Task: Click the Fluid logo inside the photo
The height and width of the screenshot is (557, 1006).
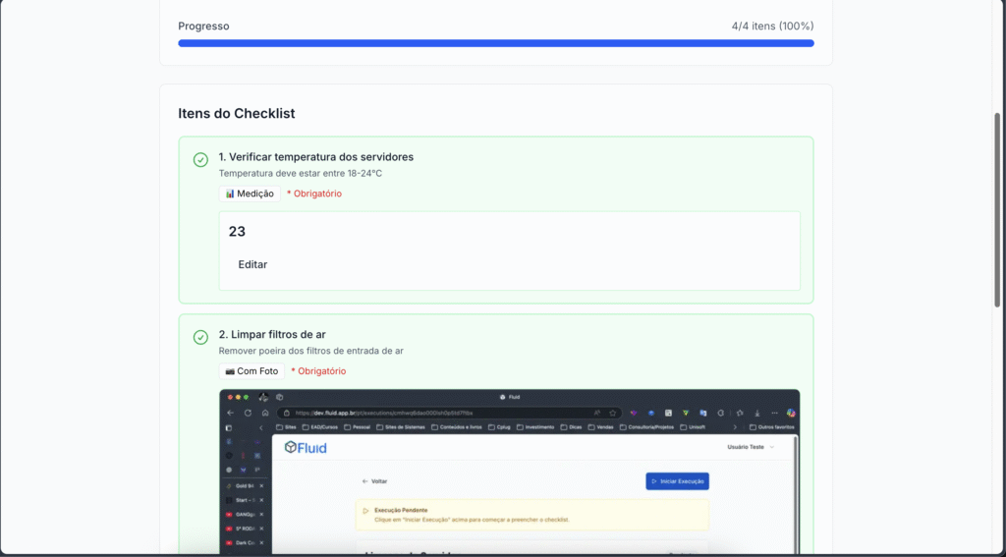Action: click(x=306, y=448)
